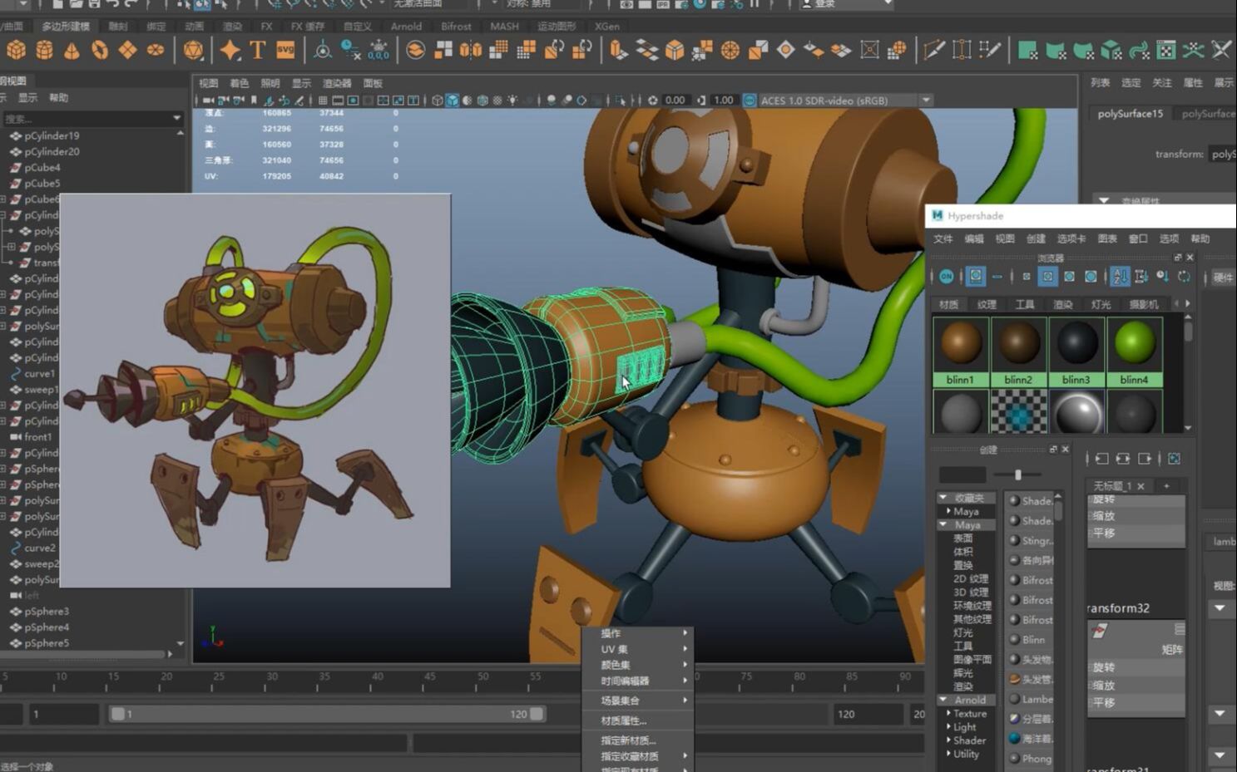Click the polygon cube shelf icon
Image resolution: width=1237 pixels, height=772 pixels.
(x=17, y=51)
